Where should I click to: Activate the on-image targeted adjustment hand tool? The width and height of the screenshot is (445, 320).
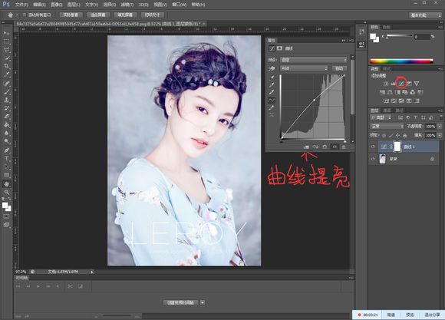pos(272,68)
